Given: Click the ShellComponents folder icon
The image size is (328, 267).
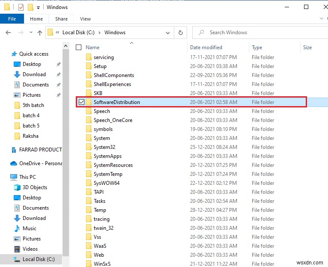Looking at the screenshot, I should tap(89, 75).
